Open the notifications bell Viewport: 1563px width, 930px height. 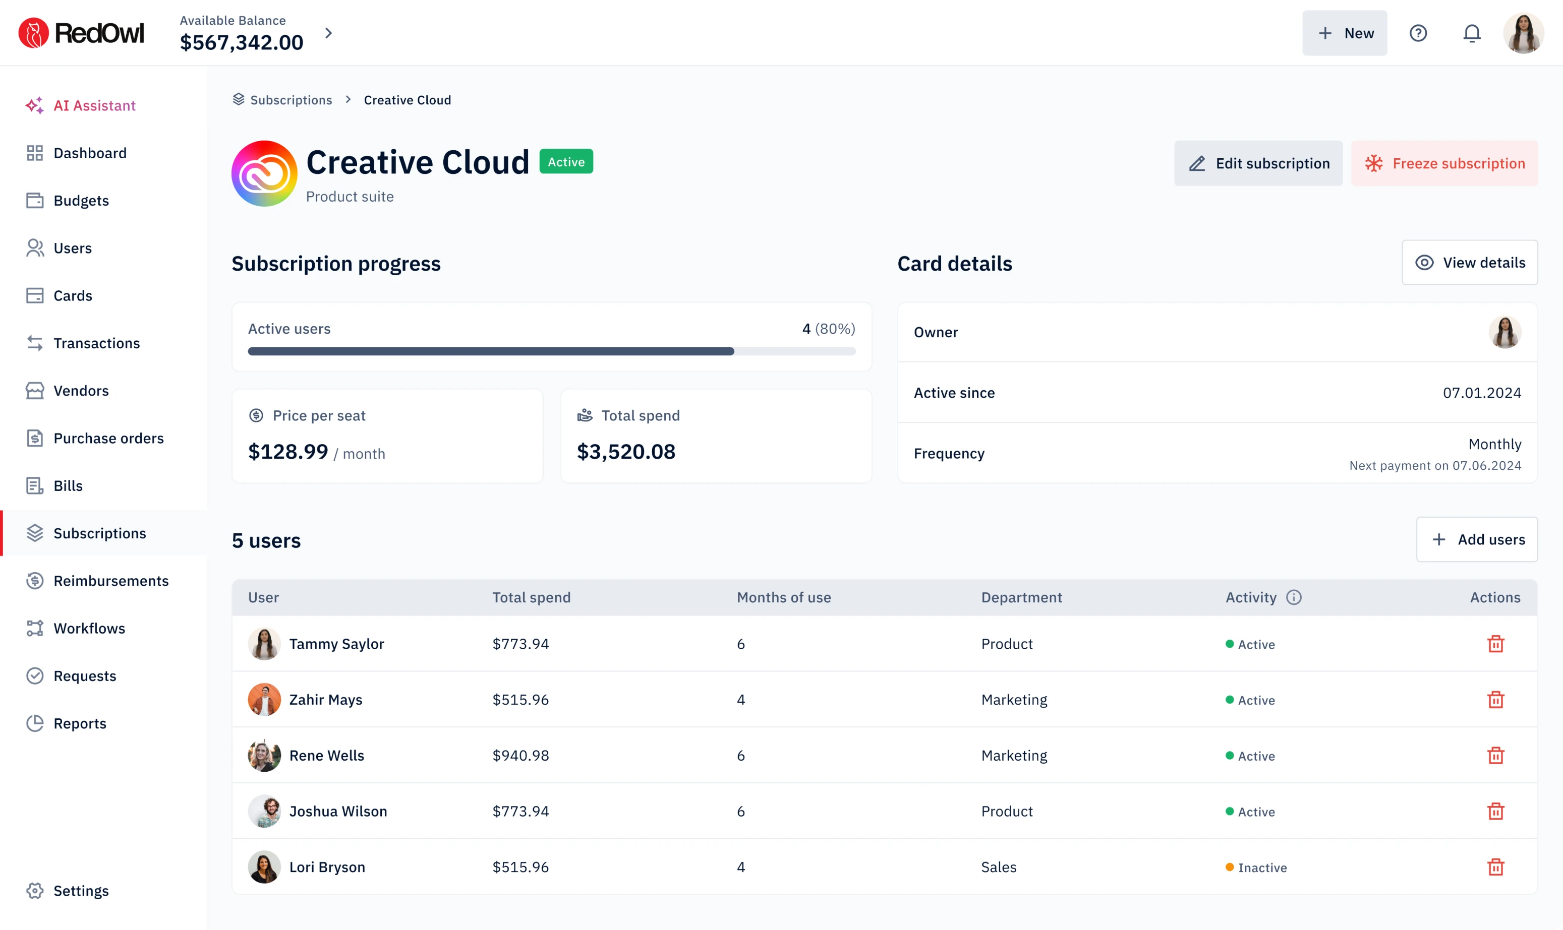tap(1472, 33)
